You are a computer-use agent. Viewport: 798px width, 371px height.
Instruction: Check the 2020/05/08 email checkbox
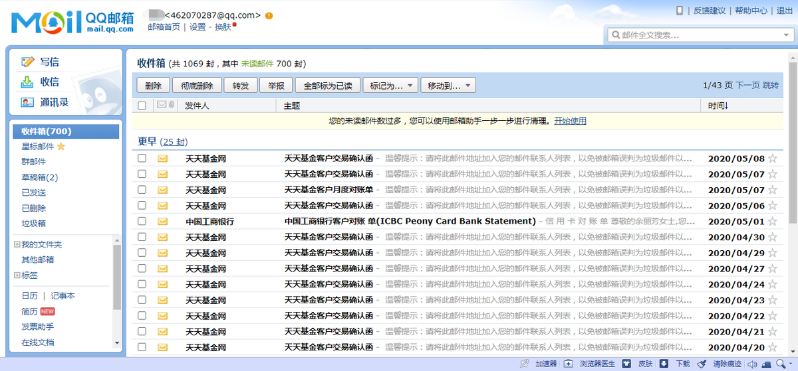(x=142, y=158)
